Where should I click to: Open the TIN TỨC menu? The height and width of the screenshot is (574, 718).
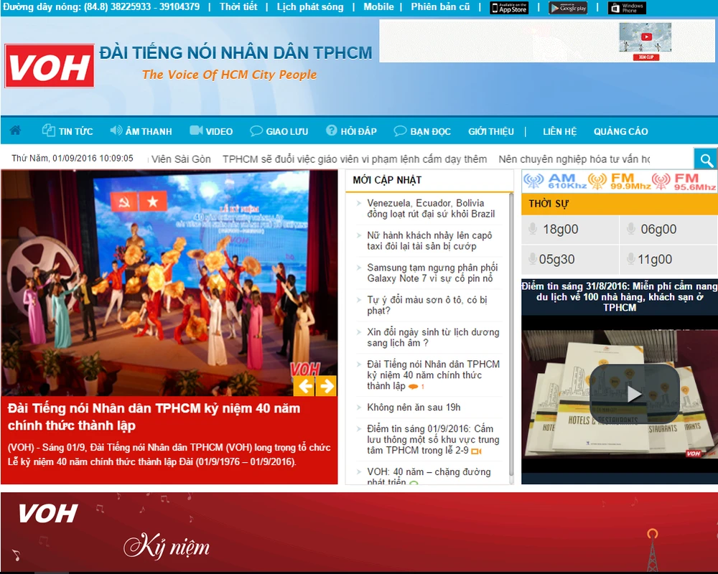(67, 131)
